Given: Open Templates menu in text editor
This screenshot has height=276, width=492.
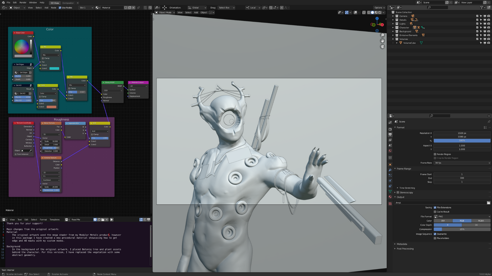Looking at the screenshot, I should (55, 220).
